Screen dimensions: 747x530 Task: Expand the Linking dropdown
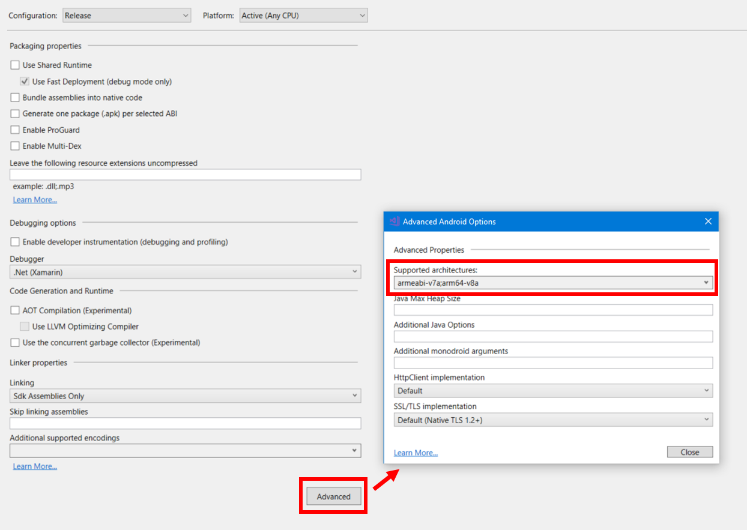click(x=185, y=396)
